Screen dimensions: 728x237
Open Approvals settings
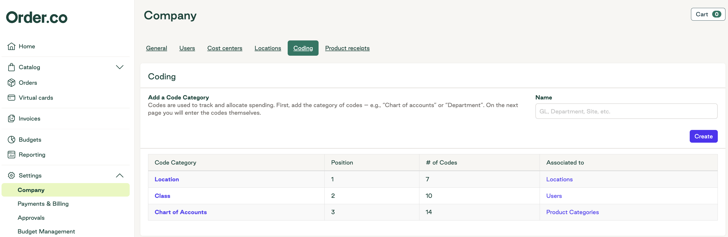[x=31, y=218]
